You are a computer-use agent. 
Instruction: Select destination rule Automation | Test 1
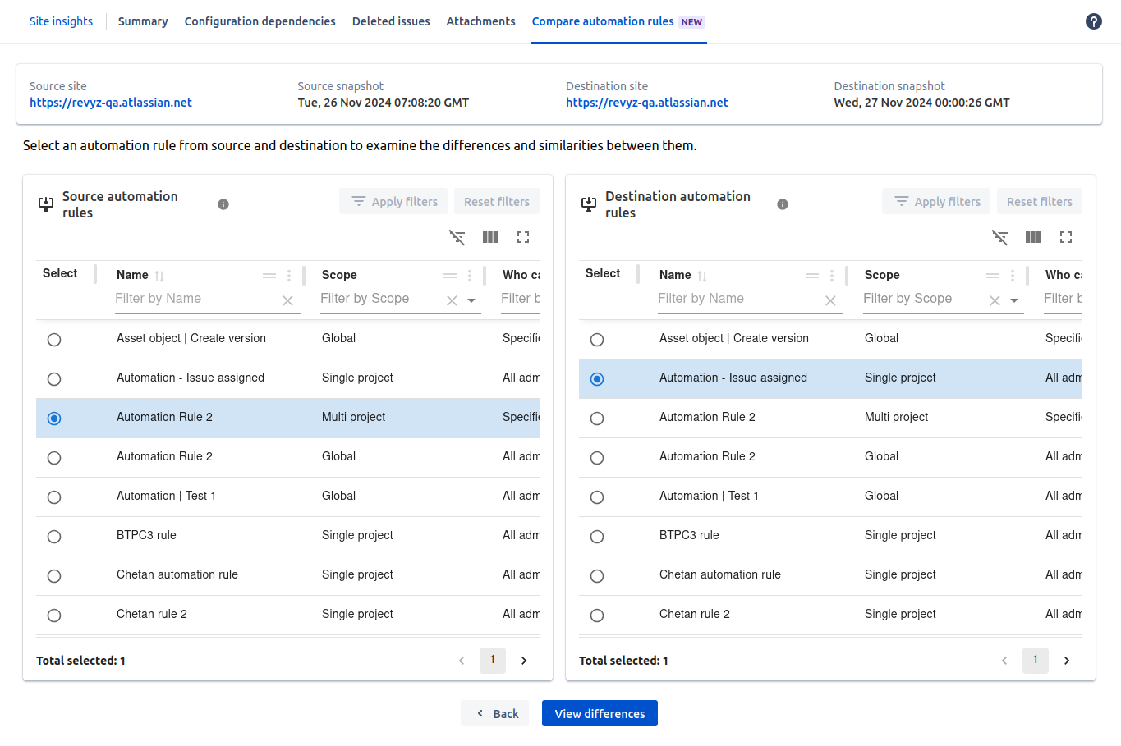(597, 497)
